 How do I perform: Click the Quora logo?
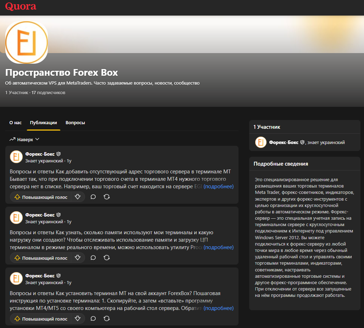click(x=21, y=6)
